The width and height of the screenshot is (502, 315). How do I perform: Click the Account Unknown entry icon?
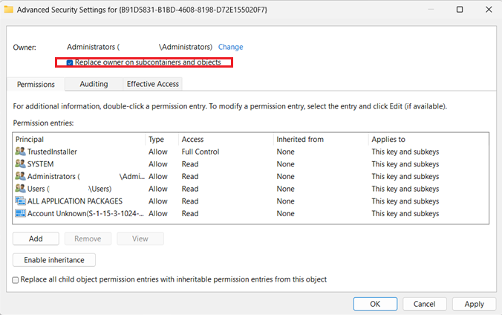click(20, 213)
